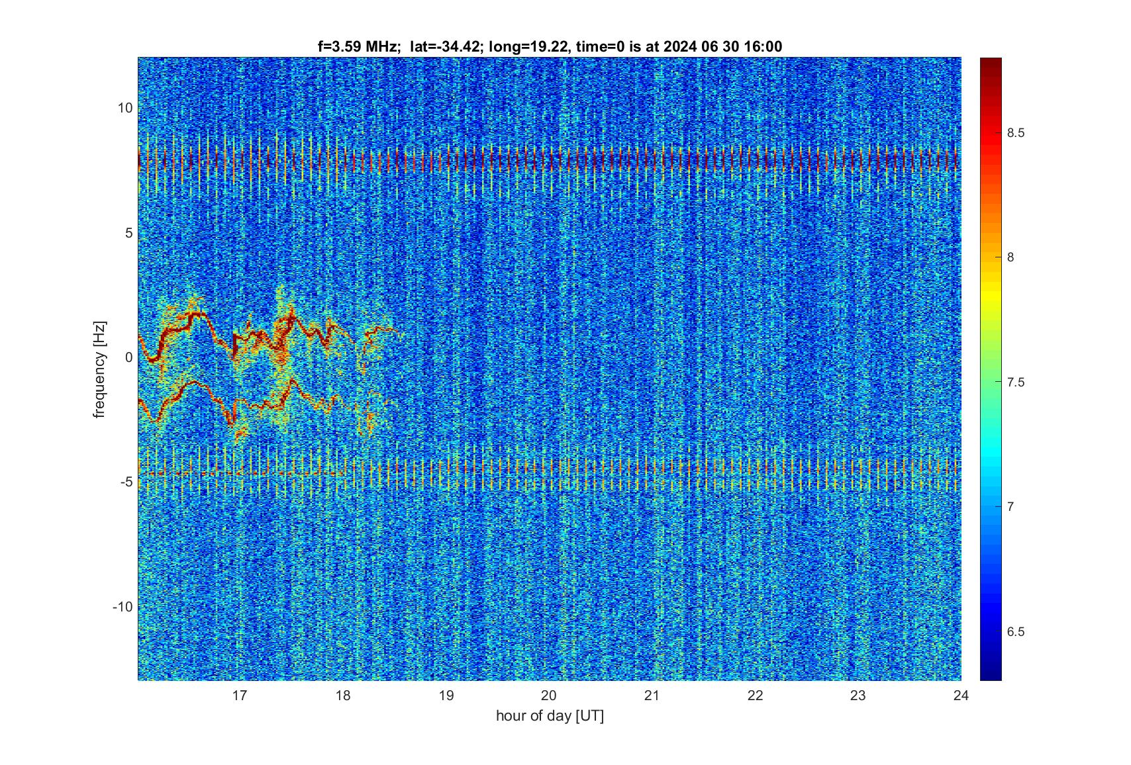1131x765 pixels.
Task: Click the y-axis tick label 10
Action: tap(125, 108)
